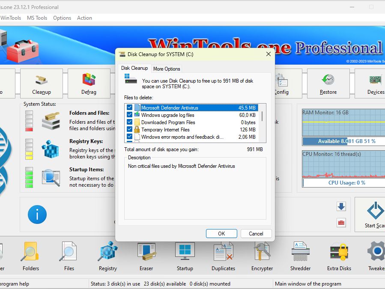Open the WinTools menu
This screenshot has height=289, width=385.
click(11, 18)
